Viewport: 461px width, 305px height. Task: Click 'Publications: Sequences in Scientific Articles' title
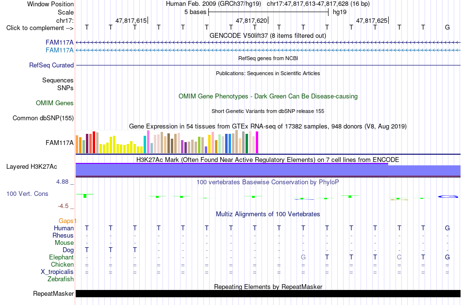coord(268,73)
